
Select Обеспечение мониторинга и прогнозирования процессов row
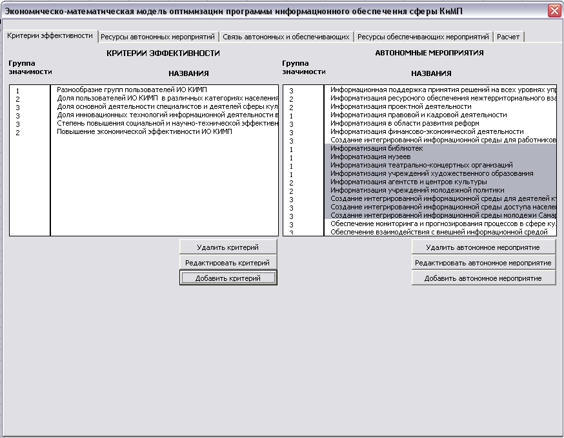440,224
